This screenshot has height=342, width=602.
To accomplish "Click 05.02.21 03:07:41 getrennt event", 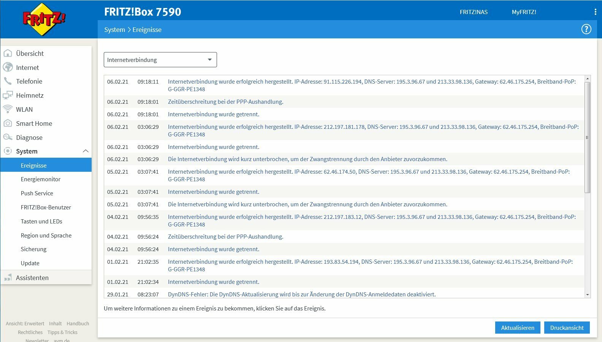I will point(344,192).
